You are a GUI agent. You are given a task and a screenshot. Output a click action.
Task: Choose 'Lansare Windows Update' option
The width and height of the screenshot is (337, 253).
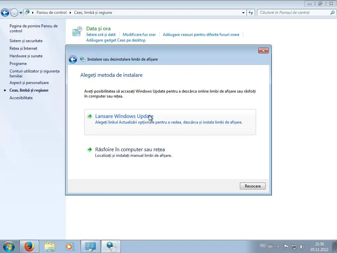point(170,122)
